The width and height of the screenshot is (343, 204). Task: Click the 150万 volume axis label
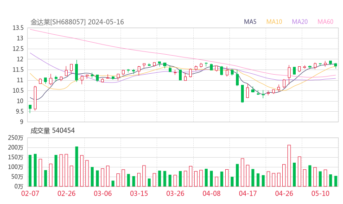(16, 157)
